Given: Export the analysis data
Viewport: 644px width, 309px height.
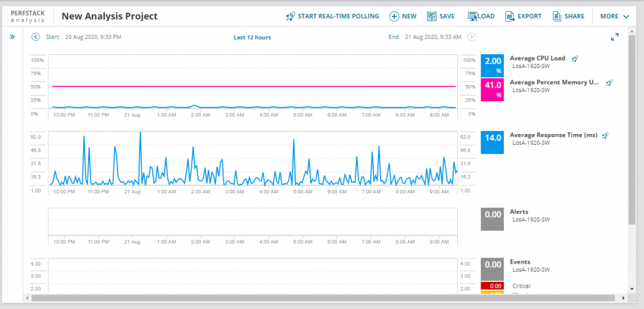Looking at the screenshot, I should (x=523, y=16).
